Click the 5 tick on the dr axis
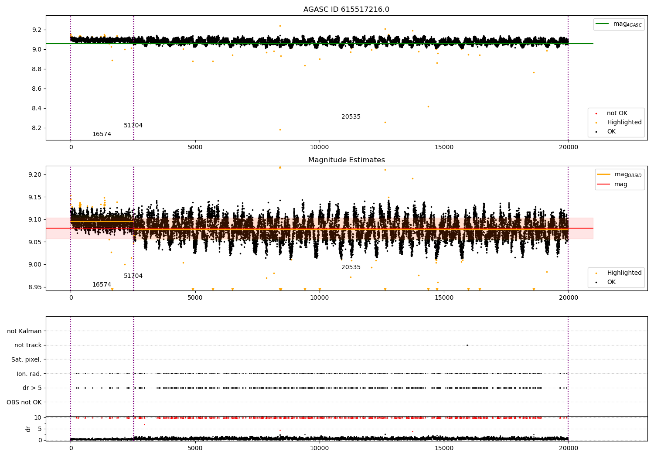 (x=40, y=429)
